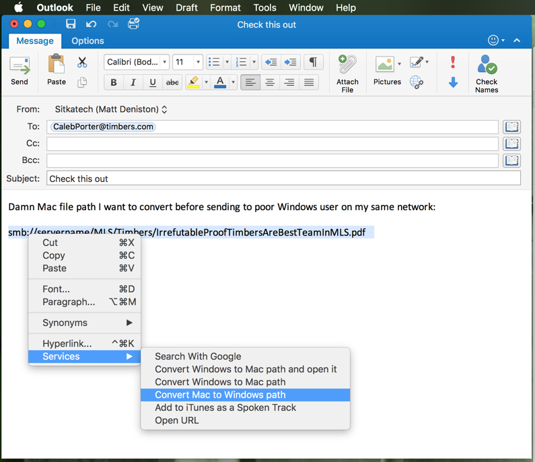The height and width of the screenshot is (462, 535).
Task: Toggle Strikethrough formatting
Action: point(172,82)
